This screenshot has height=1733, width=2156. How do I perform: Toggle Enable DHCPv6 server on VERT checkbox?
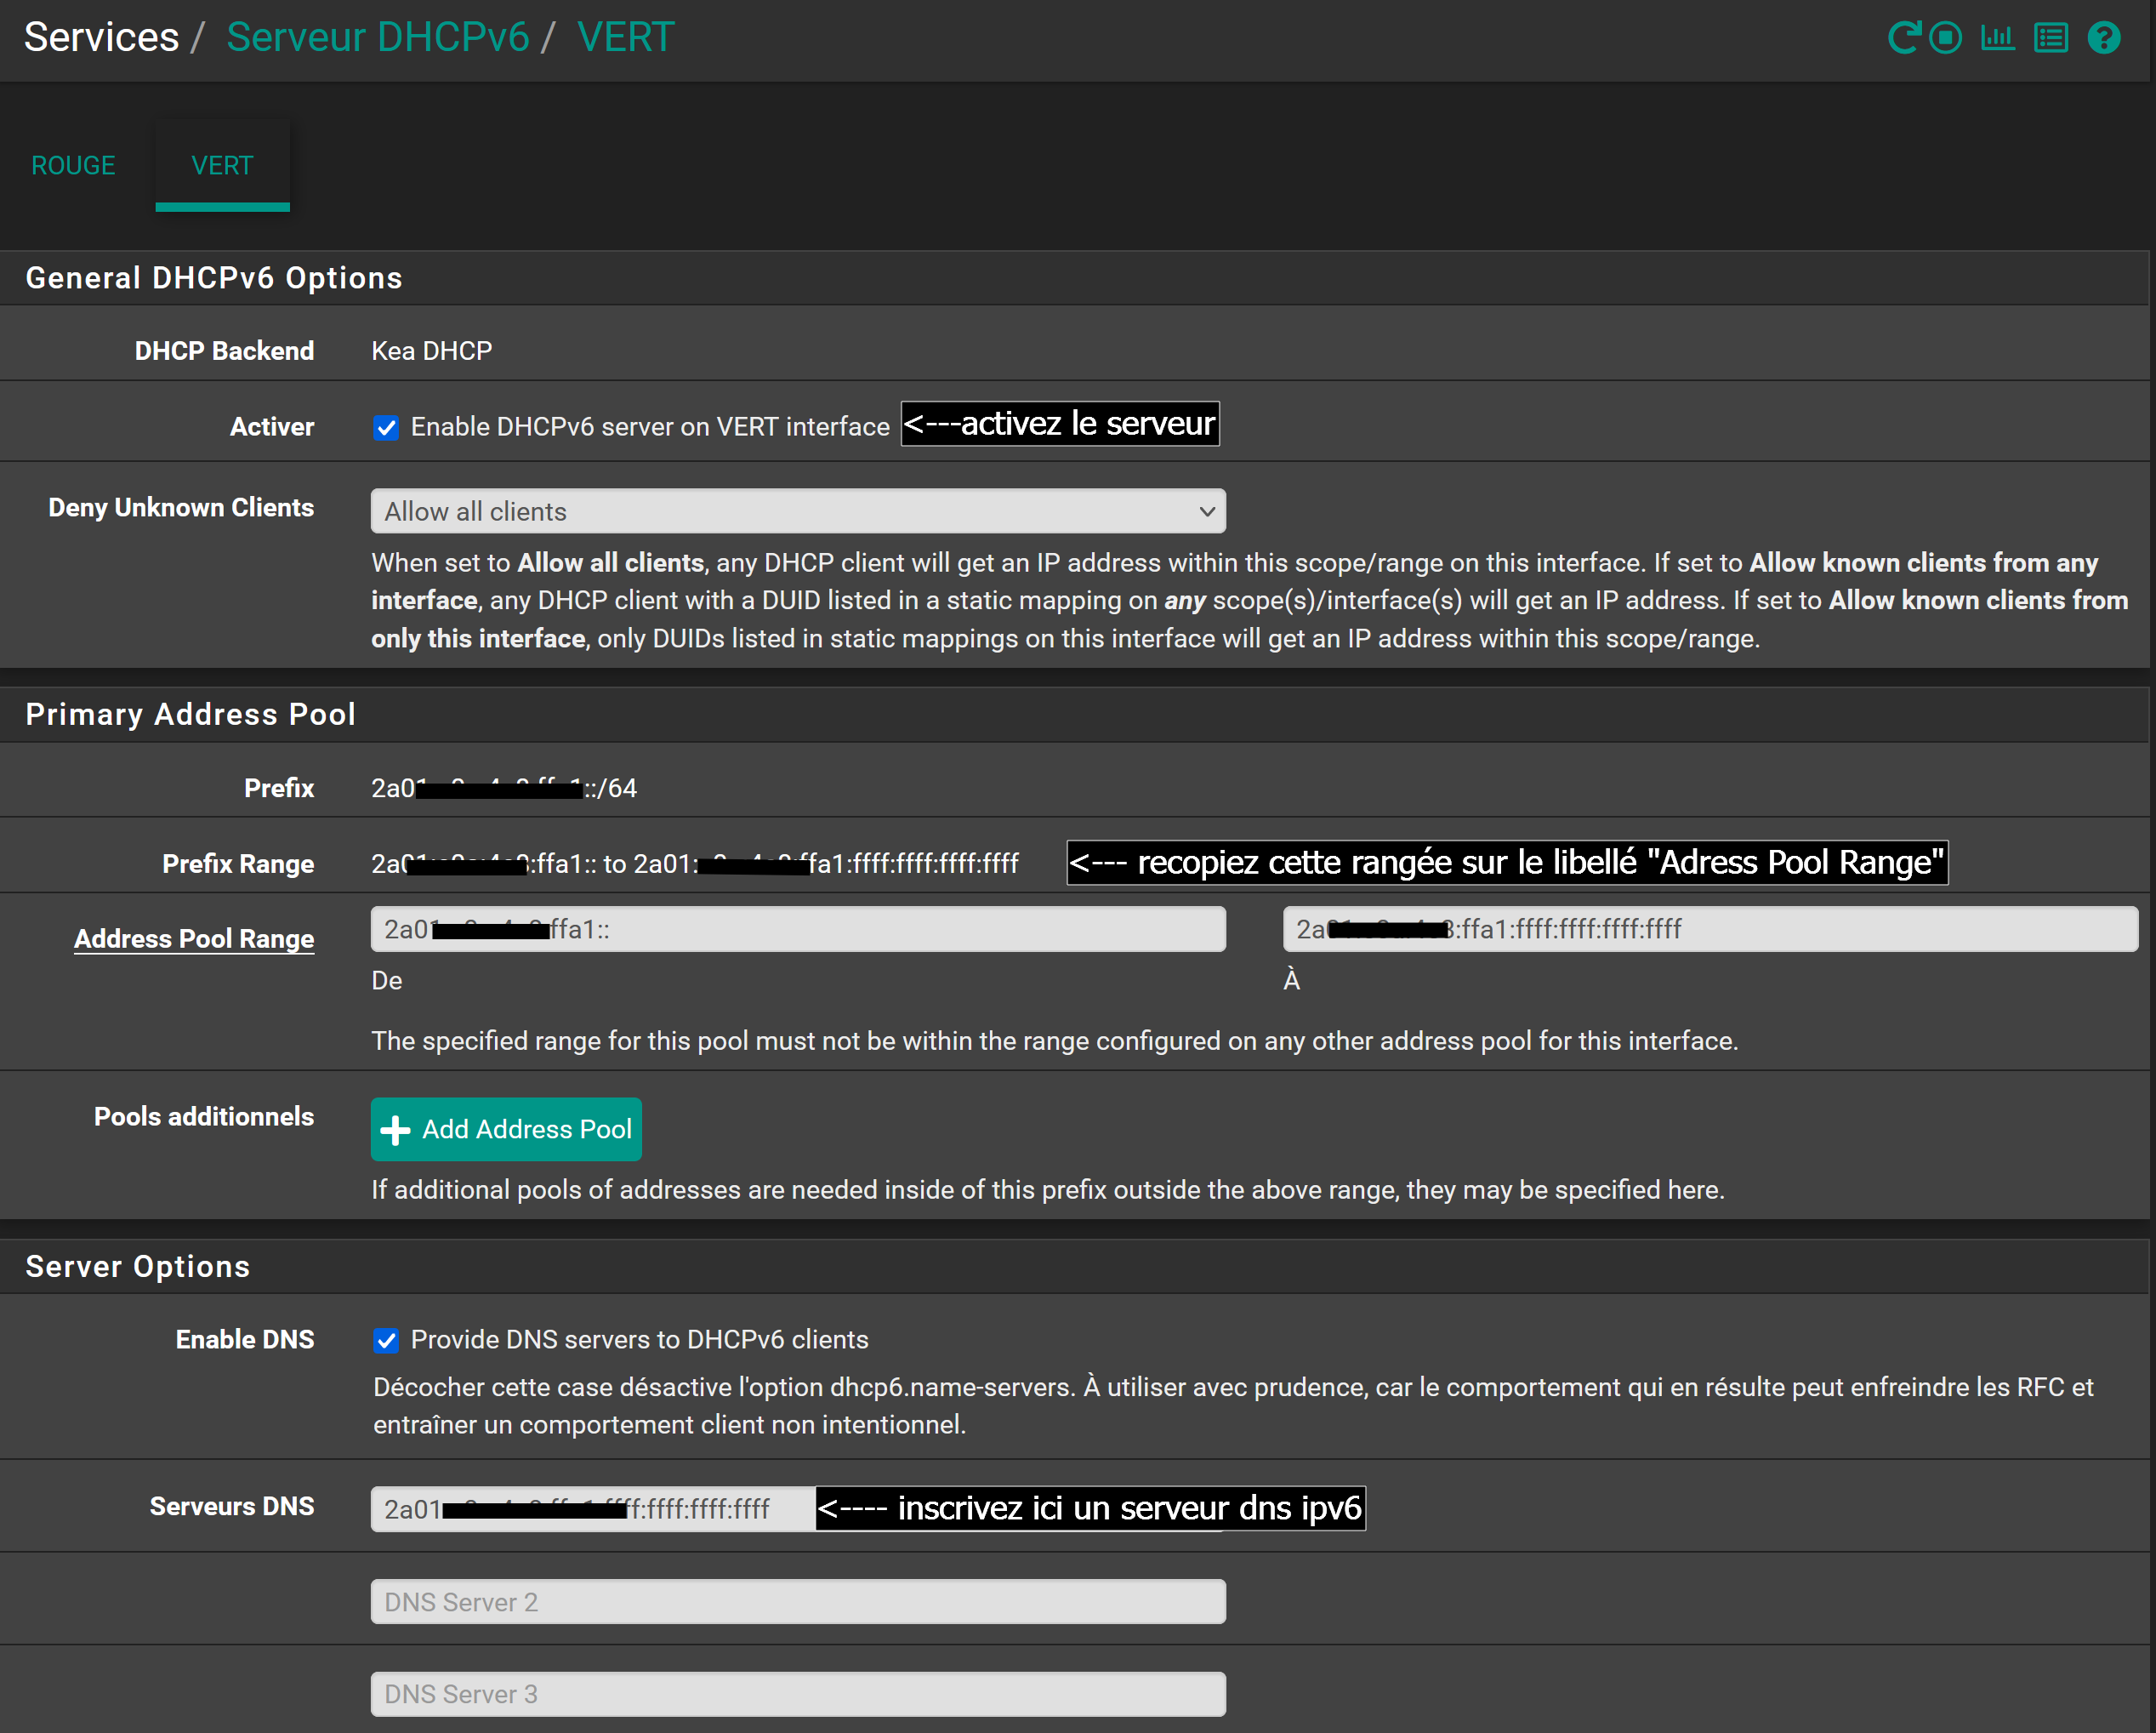click(x=386, y=427)
